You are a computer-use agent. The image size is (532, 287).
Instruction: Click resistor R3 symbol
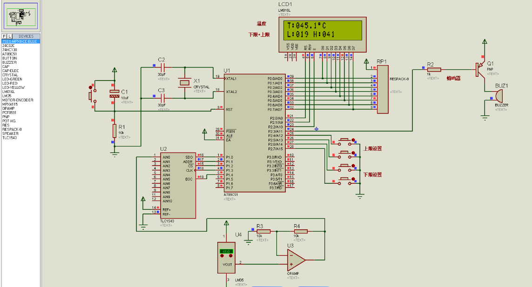[x=263, y=232]
